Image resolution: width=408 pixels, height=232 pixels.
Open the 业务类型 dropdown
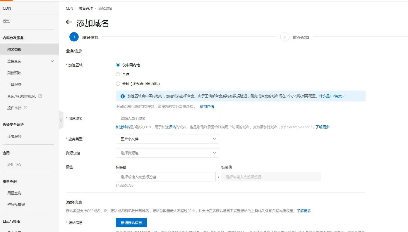[167, 139]
